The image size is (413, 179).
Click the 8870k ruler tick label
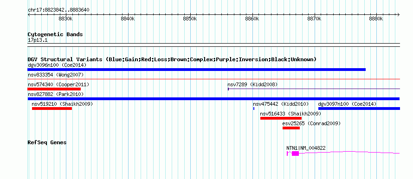click(314, 19)
